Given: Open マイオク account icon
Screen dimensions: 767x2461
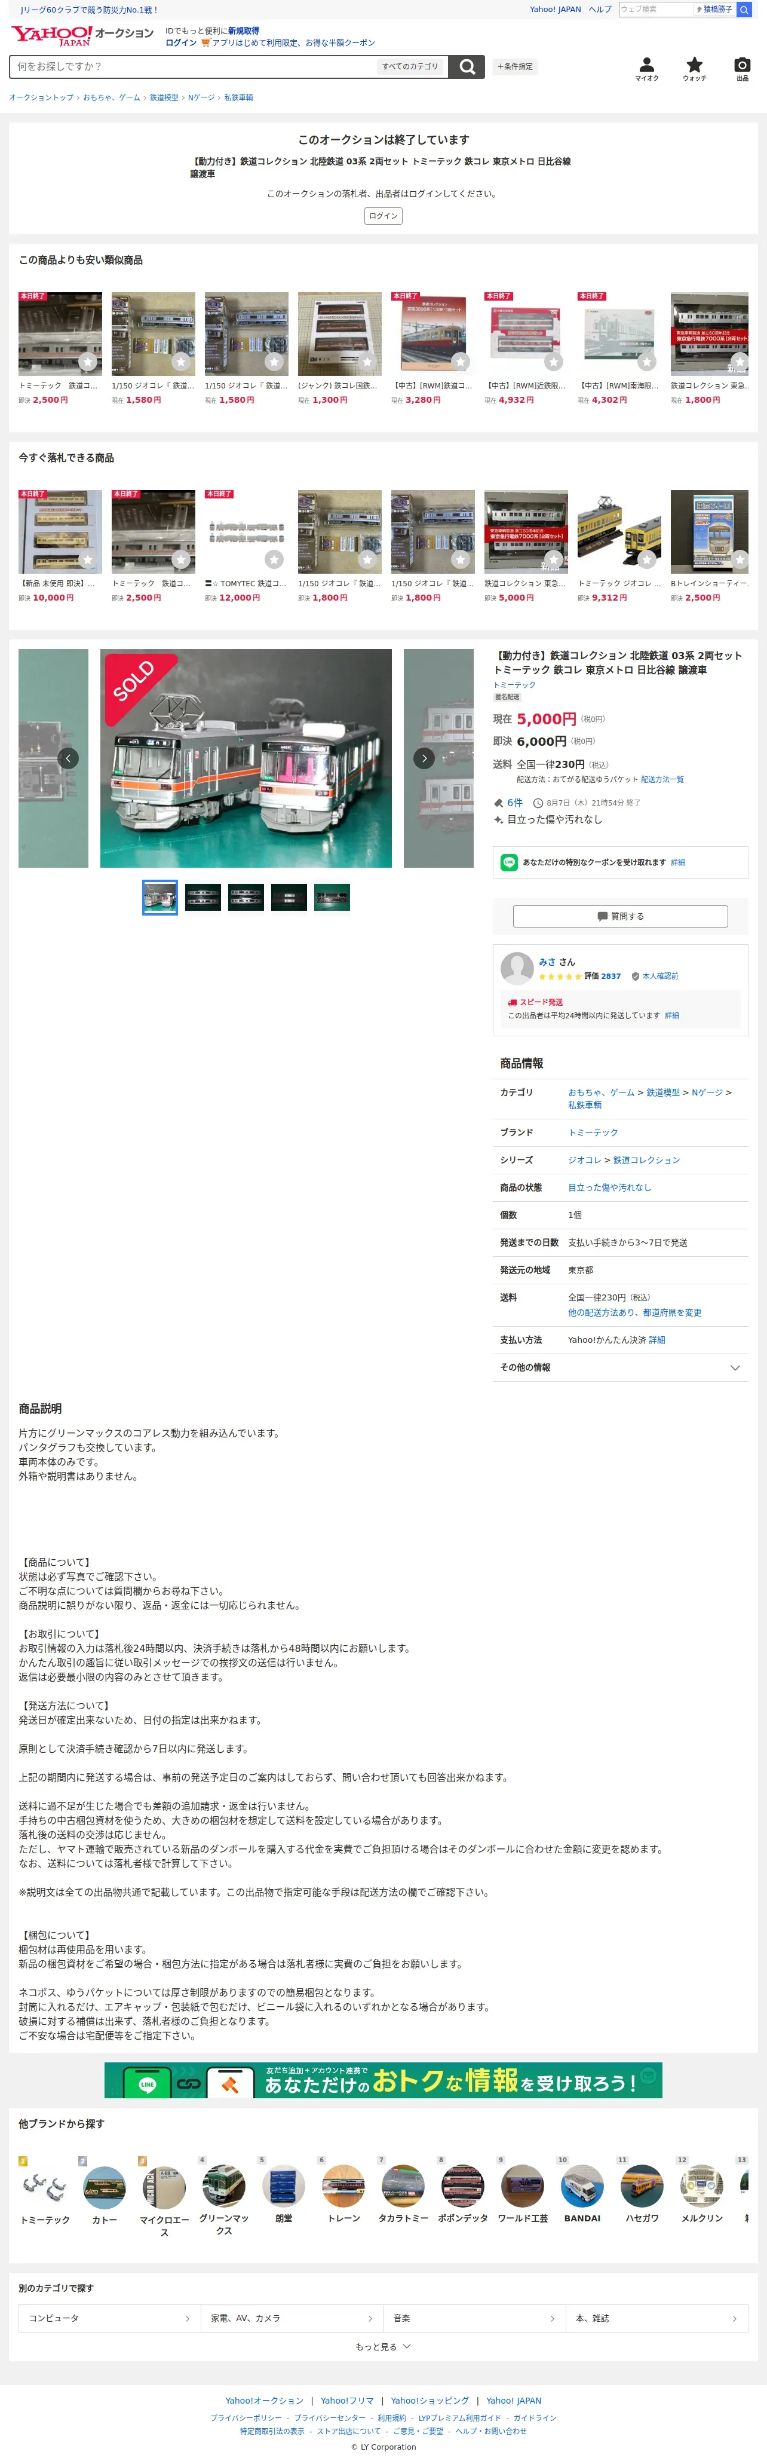Looking at the screenshot, I should 647,68.
